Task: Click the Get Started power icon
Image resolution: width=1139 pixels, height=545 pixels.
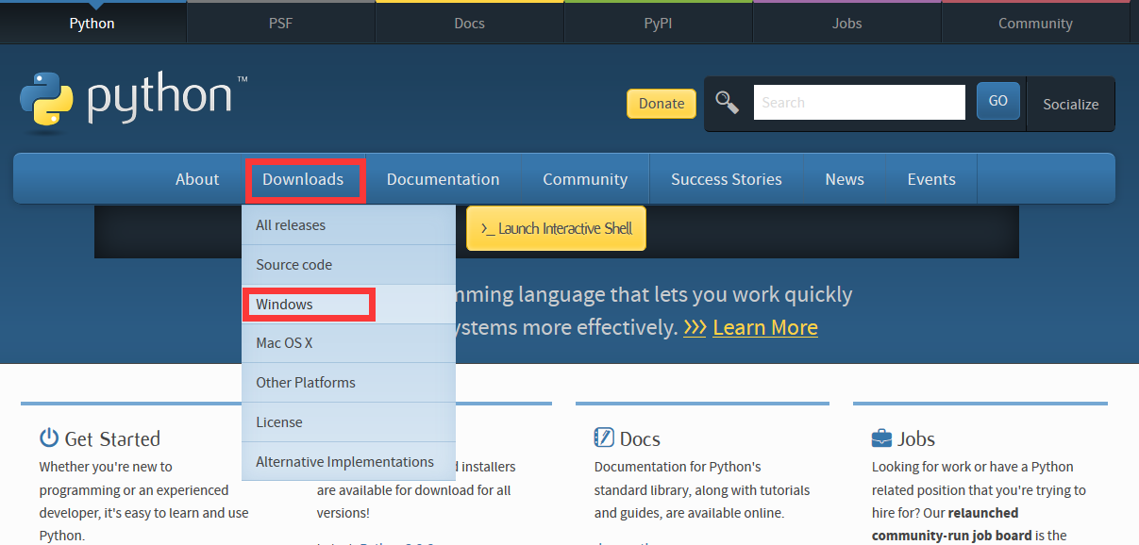Action: click(x=49, y=438)
